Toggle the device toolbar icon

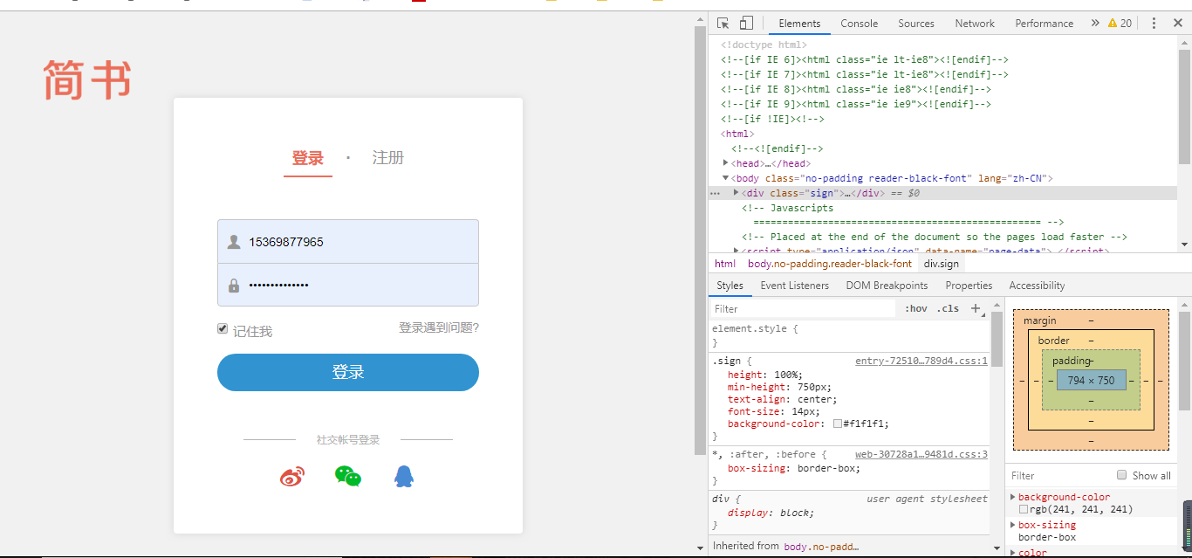746,24
